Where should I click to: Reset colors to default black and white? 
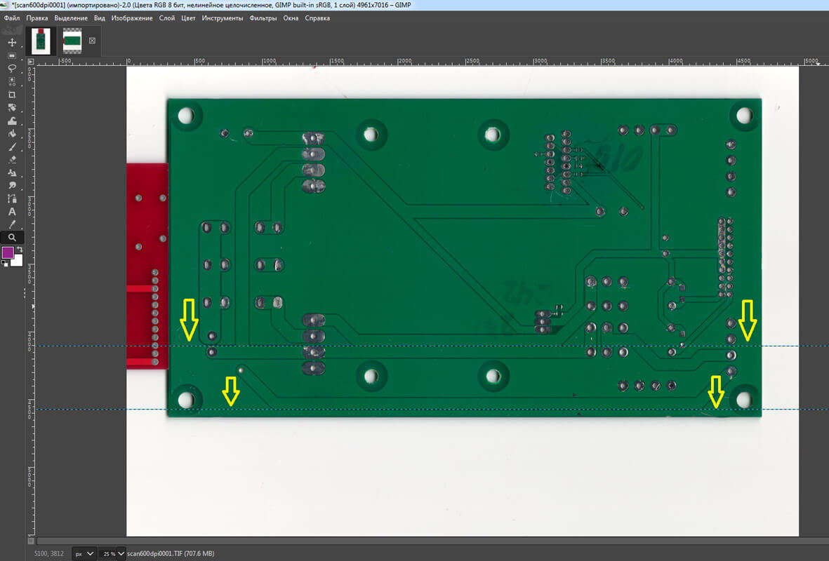click(5, 264)
